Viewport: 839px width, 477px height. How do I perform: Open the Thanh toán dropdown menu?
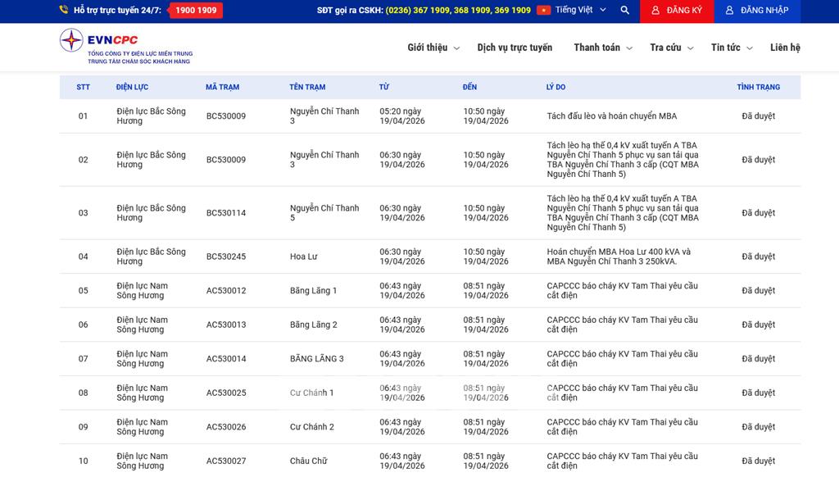[602, 48]
